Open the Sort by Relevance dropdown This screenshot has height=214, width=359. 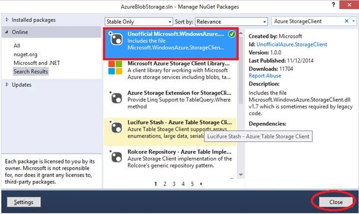tap(231, 22)
